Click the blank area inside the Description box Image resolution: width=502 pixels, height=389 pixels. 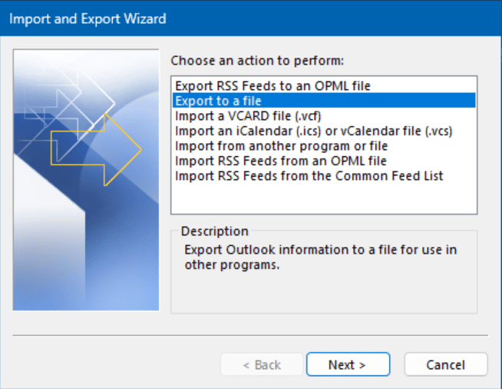pos(324,292)
